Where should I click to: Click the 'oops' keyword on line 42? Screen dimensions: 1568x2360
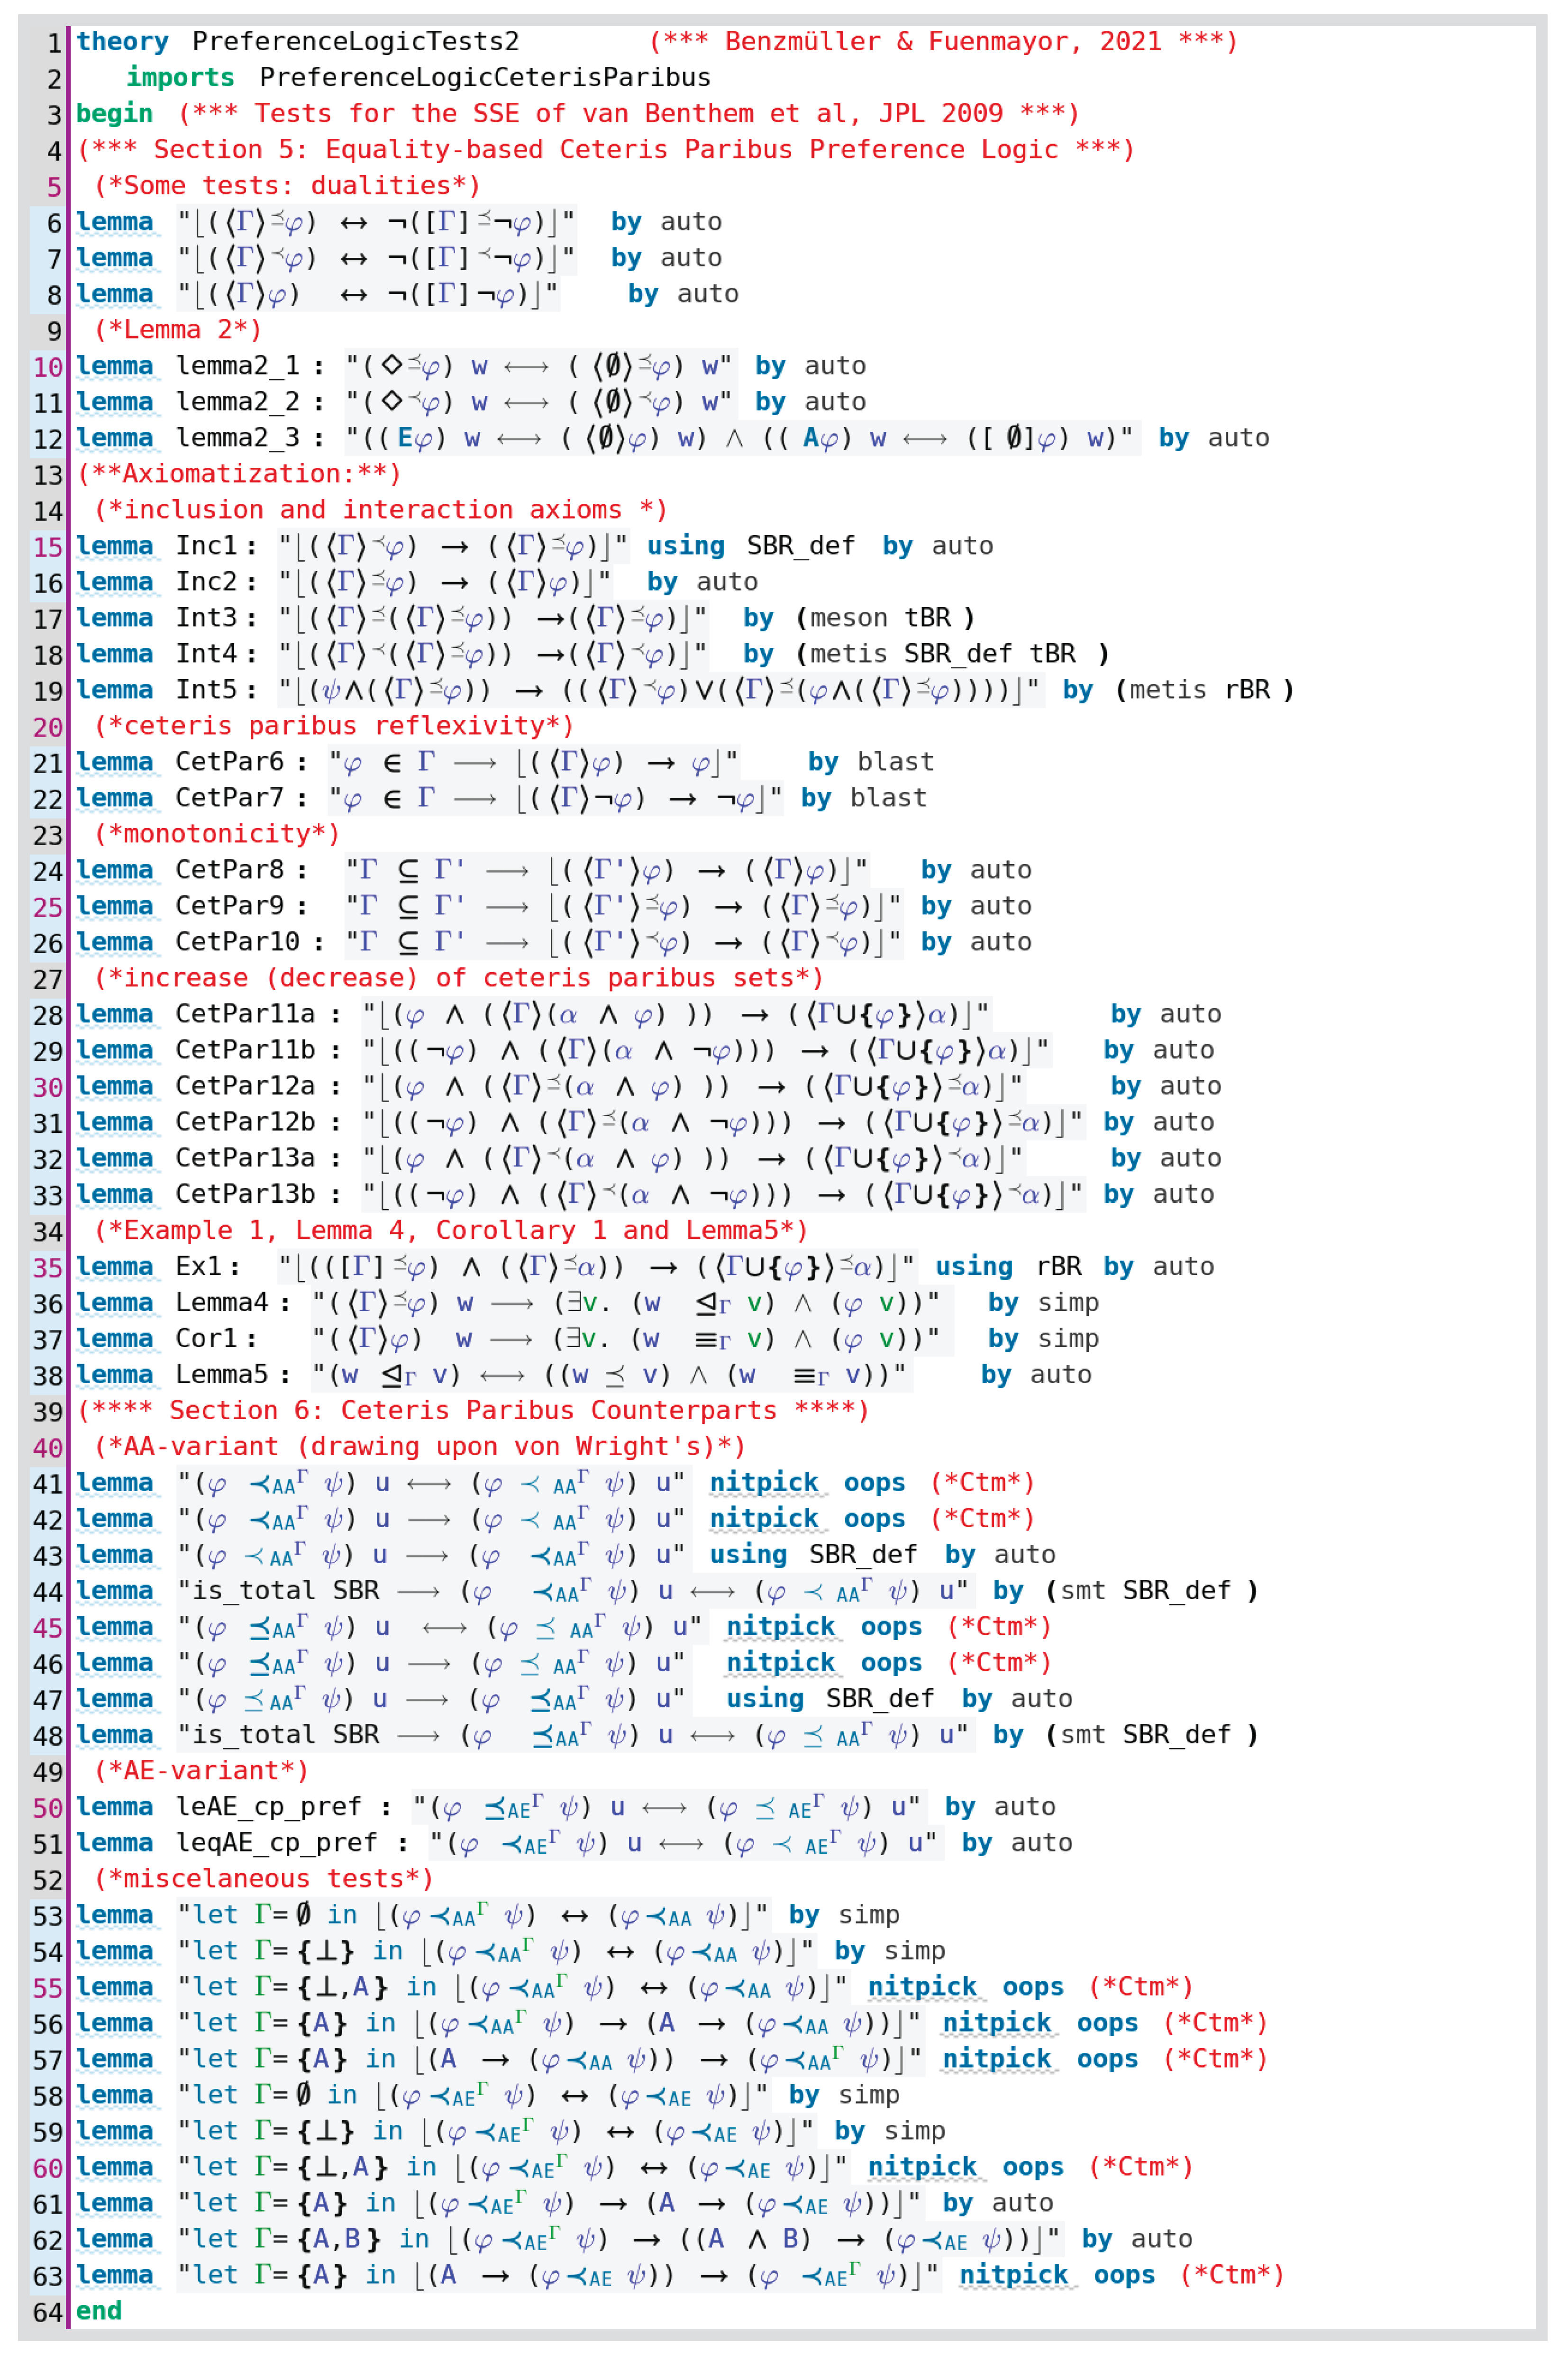point(874,1518)
